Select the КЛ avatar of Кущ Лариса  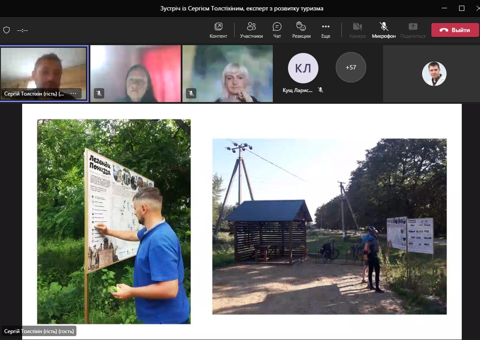click(303, 68)
